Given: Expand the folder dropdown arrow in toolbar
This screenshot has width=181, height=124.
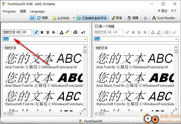Looking at the screenshot, I should click(x=74, y=18).
